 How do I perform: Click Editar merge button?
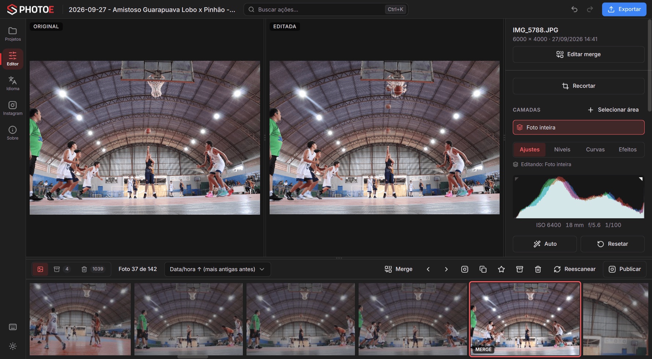point(578,54)
